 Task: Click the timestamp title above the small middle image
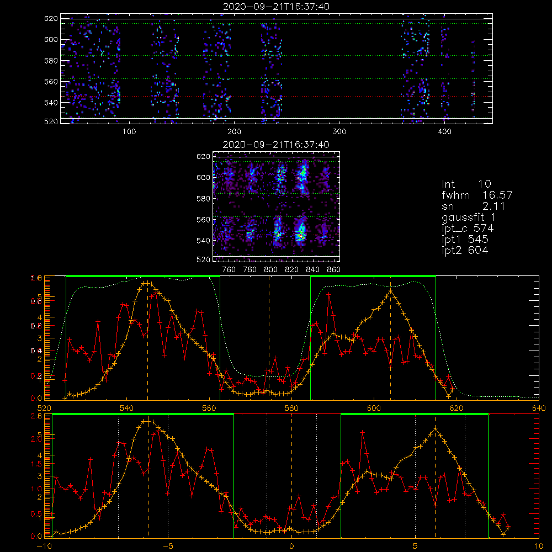(x=277, y=145)
